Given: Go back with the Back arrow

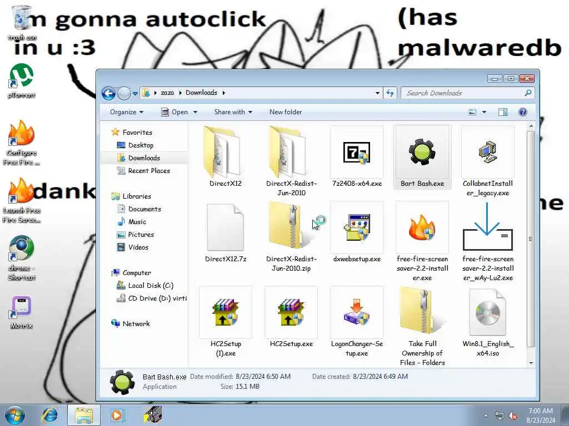Looking at the screenshot, I should 108,93.
